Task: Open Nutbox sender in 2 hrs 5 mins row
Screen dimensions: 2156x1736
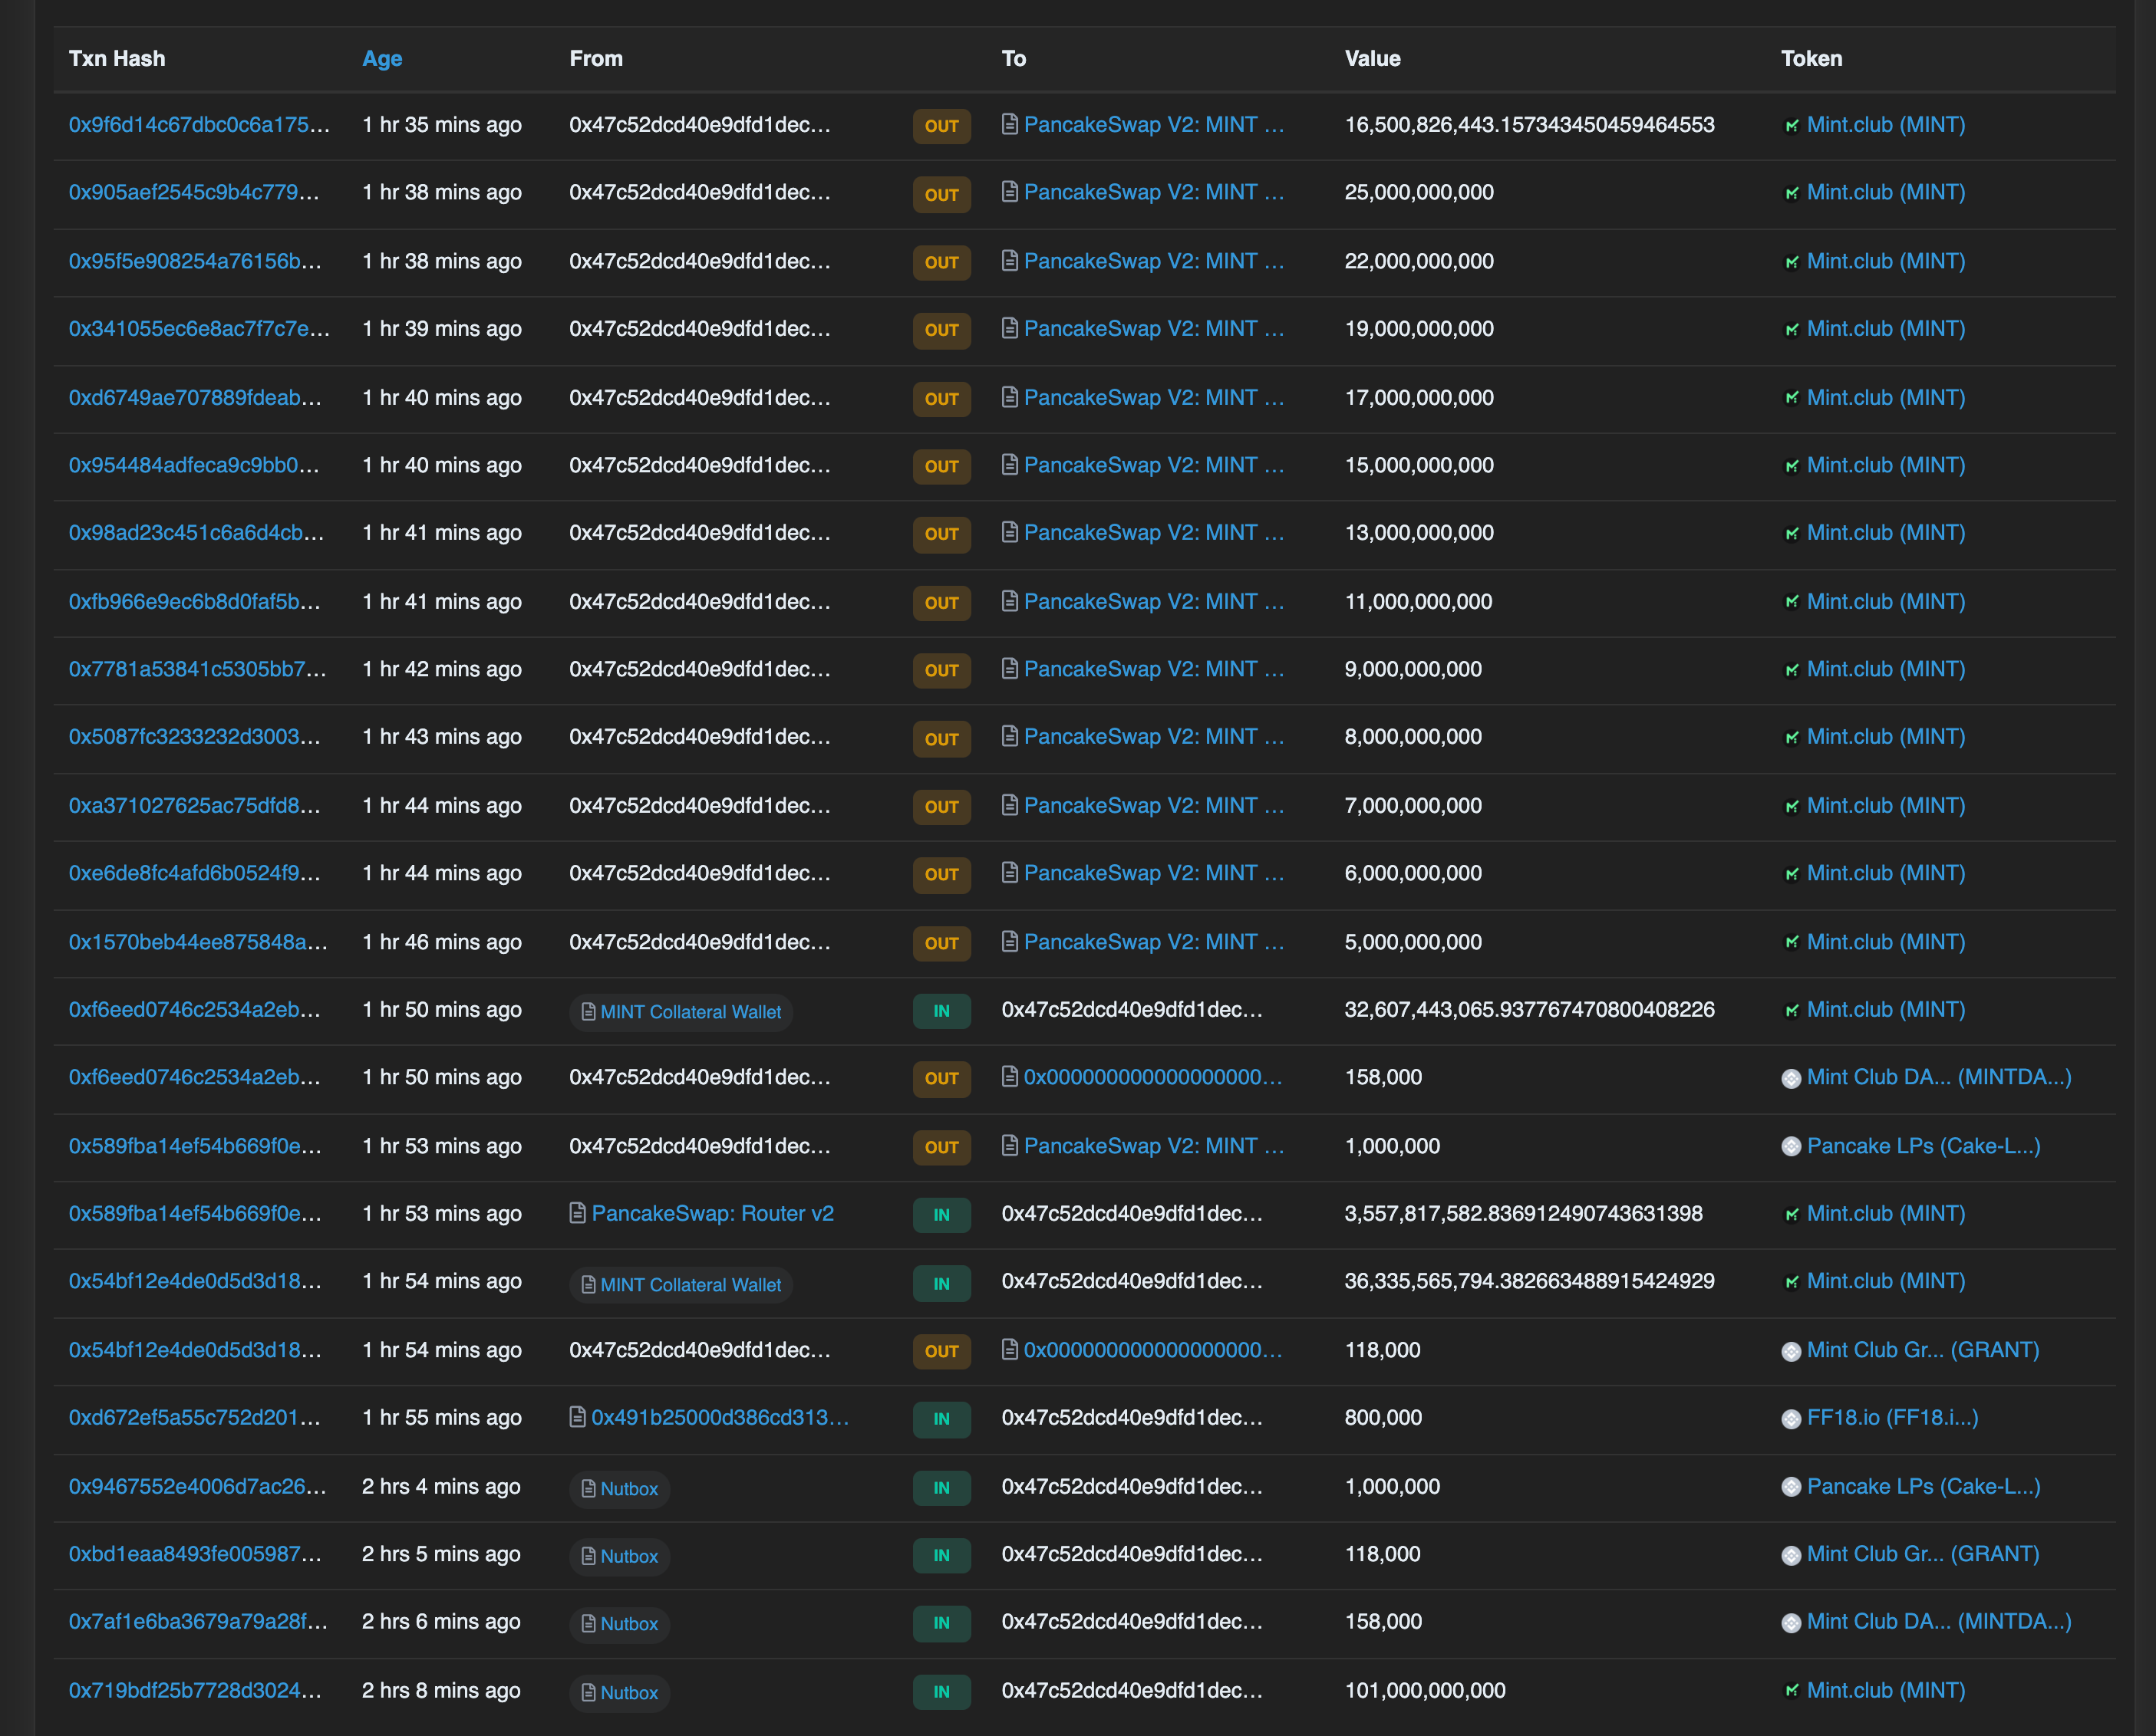Action: [x=629, y=1557]
